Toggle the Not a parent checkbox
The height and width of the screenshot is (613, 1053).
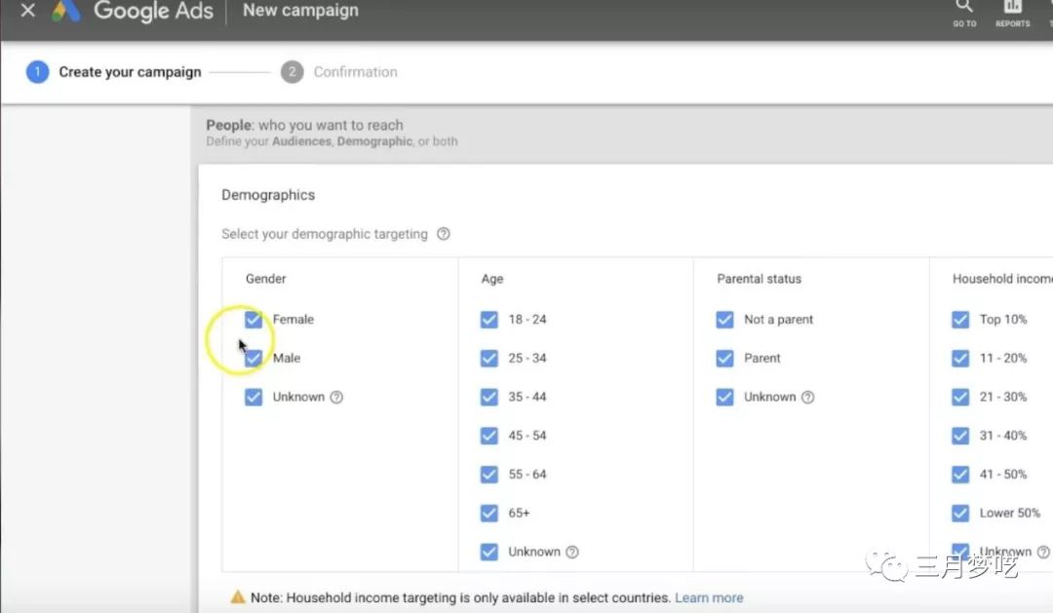724,320
